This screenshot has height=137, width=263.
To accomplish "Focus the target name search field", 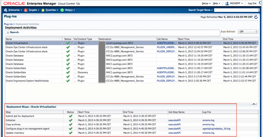I will [236, 10].
